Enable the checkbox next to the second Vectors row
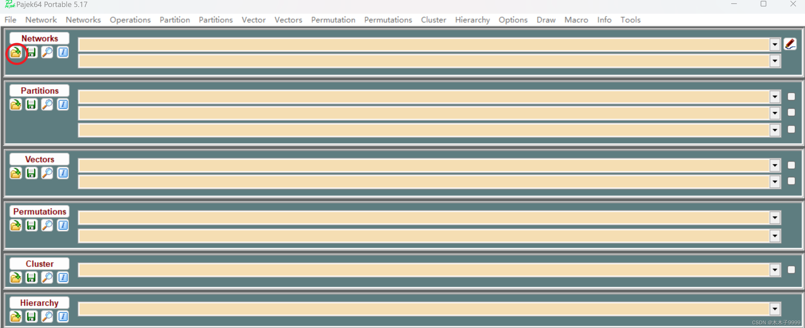 pyautogui.click(x=791, y=181)
